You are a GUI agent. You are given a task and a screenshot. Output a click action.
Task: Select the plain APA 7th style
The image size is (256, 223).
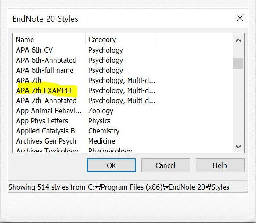[29, 80]
